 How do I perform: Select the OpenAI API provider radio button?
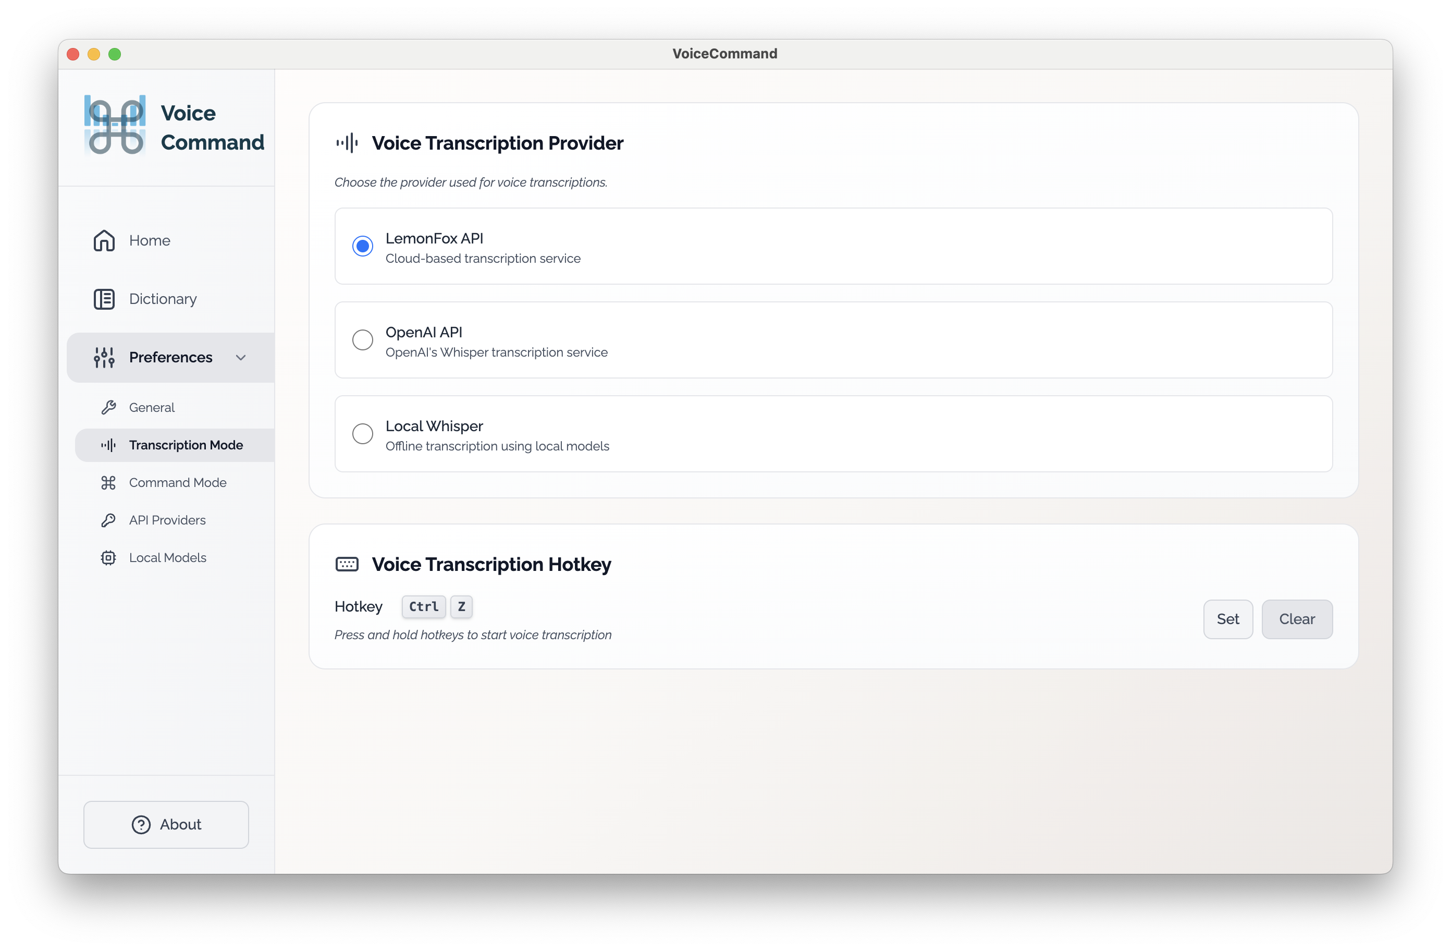click(x=362, y=340)
